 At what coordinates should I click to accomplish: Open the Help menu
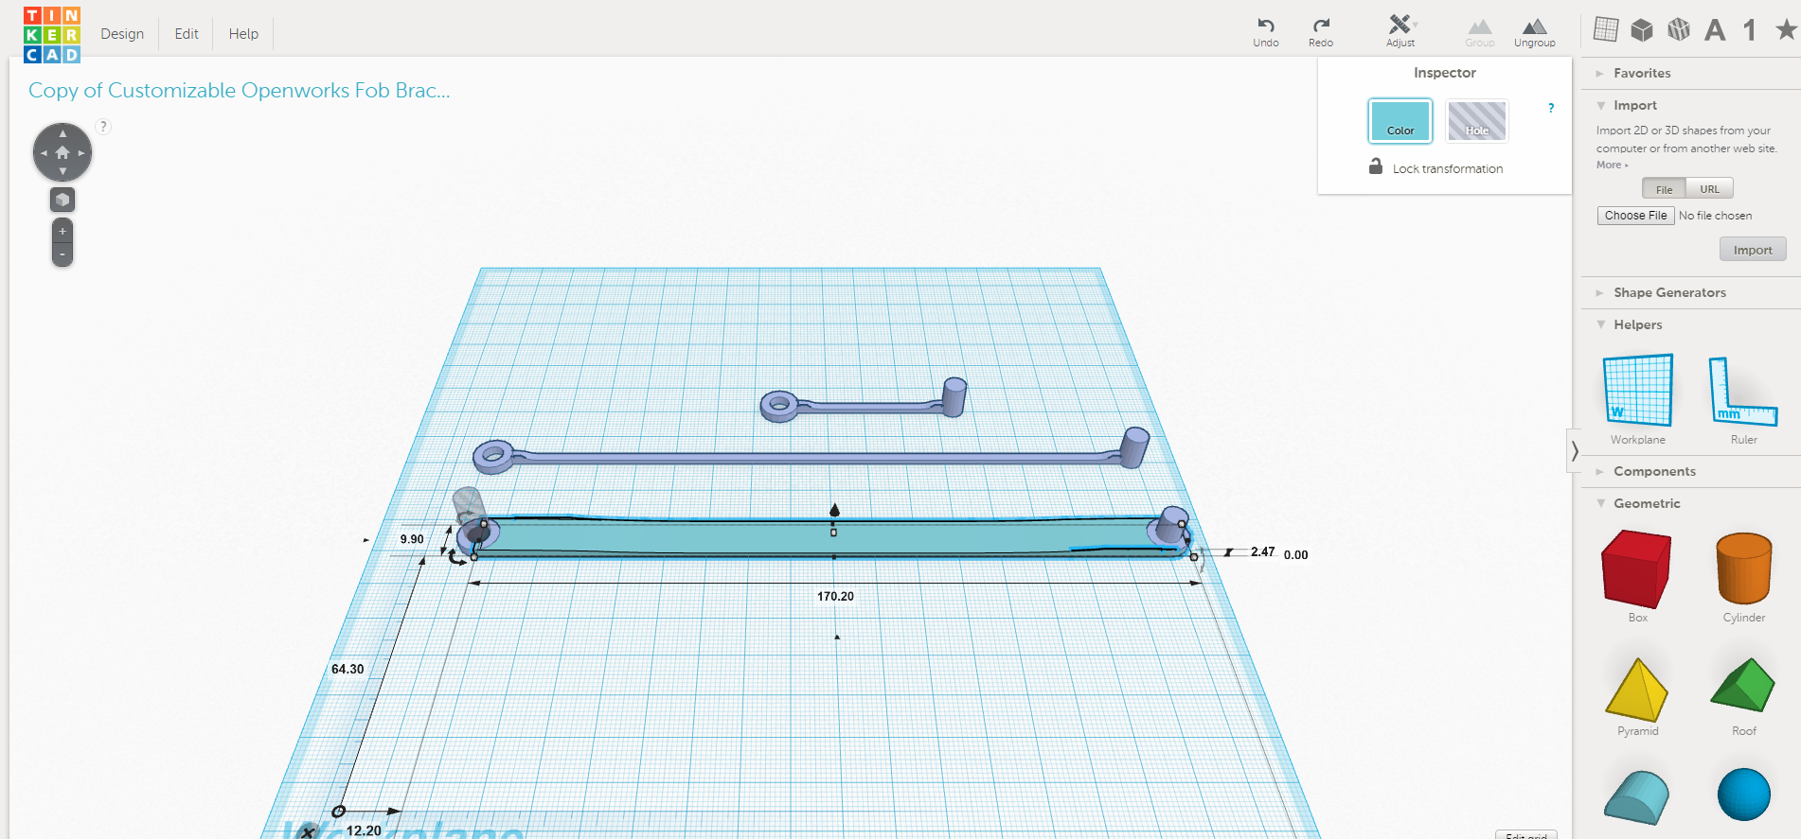(x=243, y=34)
